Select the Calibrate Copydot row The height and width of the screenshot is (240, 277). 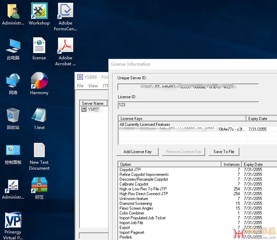click(198, 184)
